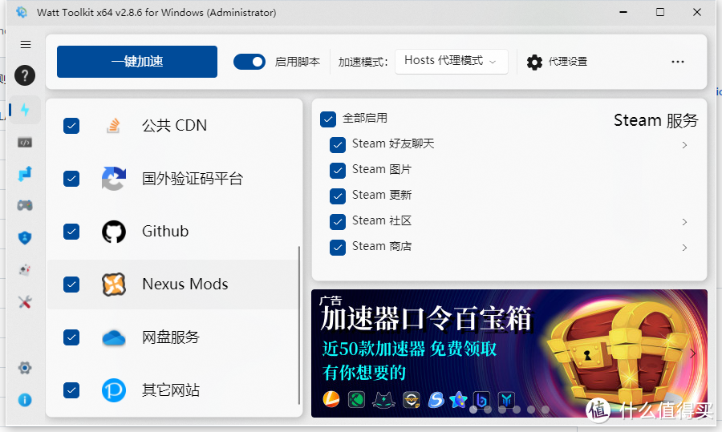Screen dimensions: 722x432
Task: Uncheck the 其它网站 checkbox
Action: click(71, 390)
